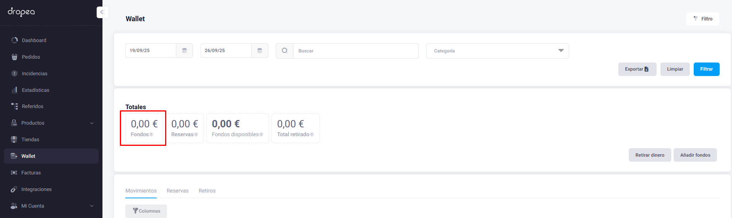Open calendar picker for end date 26/09/25
This screenshot has height=218, width=732.
(260, 51)
